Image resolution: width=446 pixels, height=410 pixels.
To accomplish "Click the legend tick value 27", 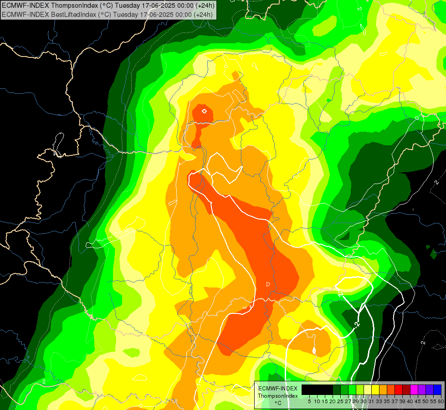I will [x=348, y=401].
